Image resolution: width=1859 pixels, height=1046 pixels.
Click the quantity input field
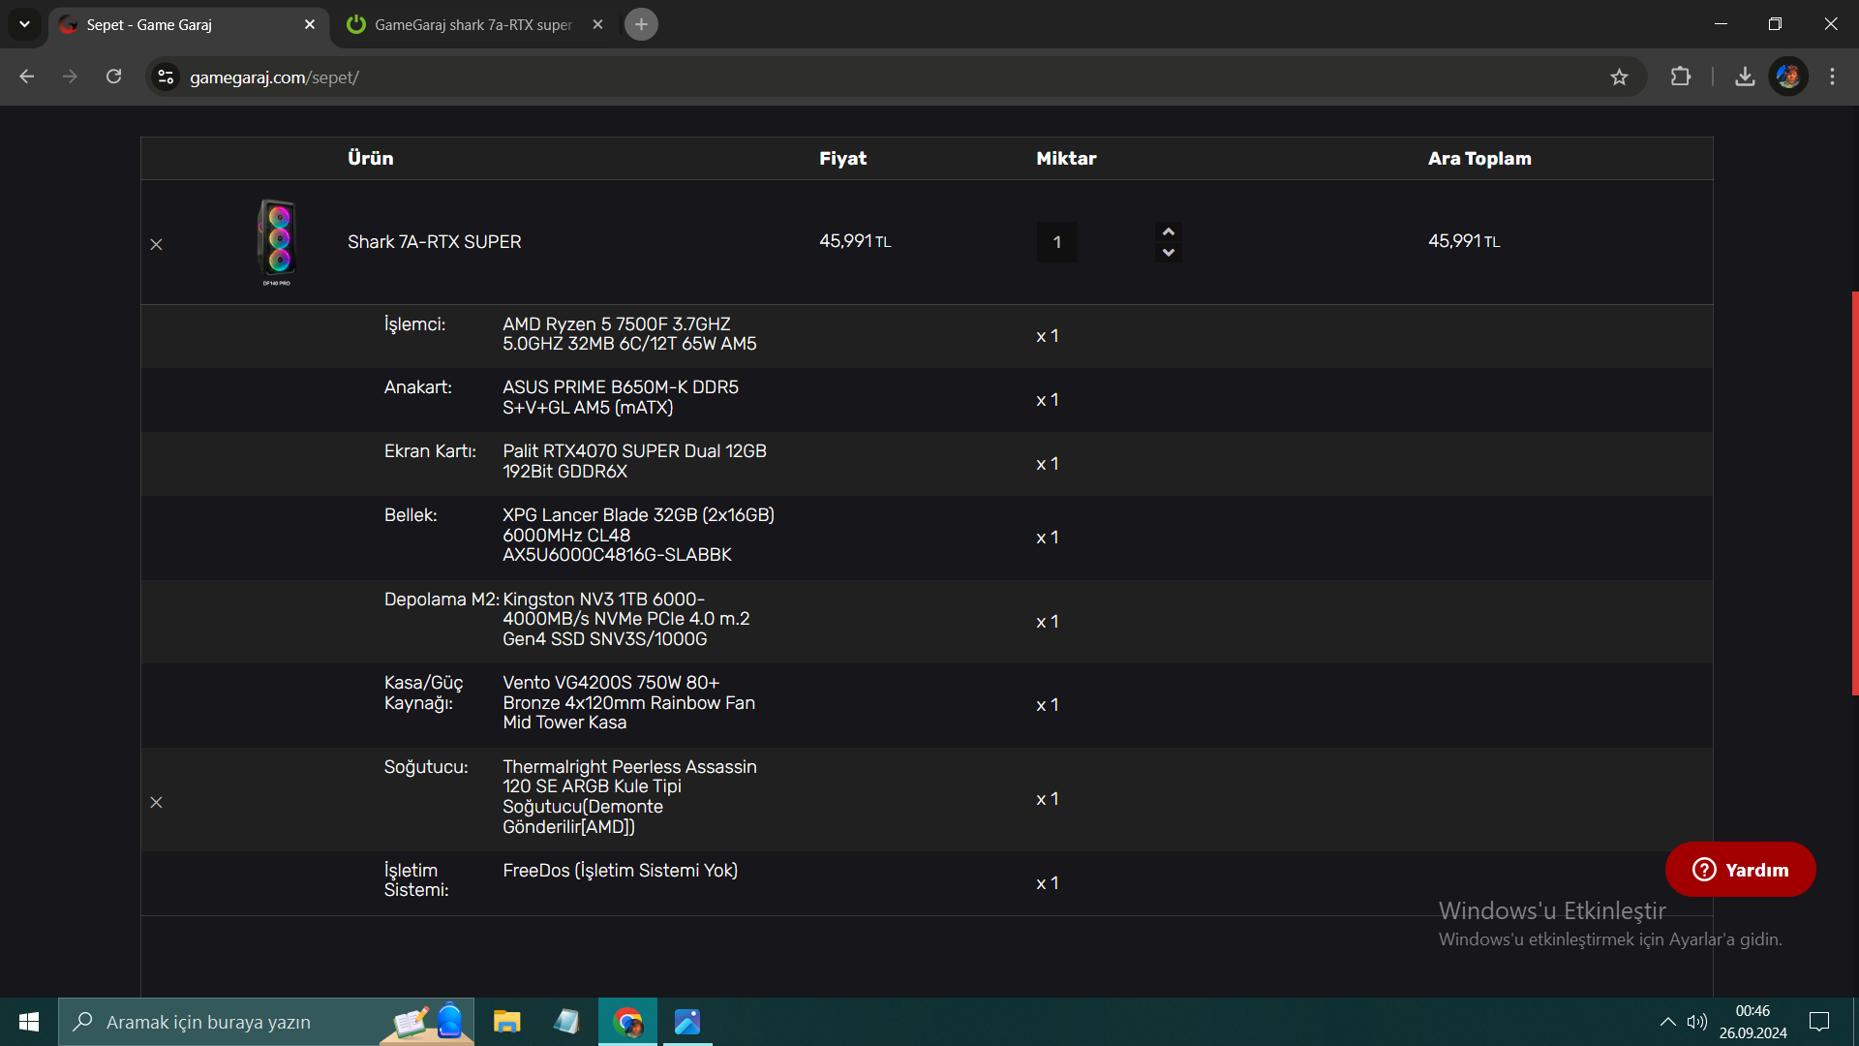(1057, 242)
